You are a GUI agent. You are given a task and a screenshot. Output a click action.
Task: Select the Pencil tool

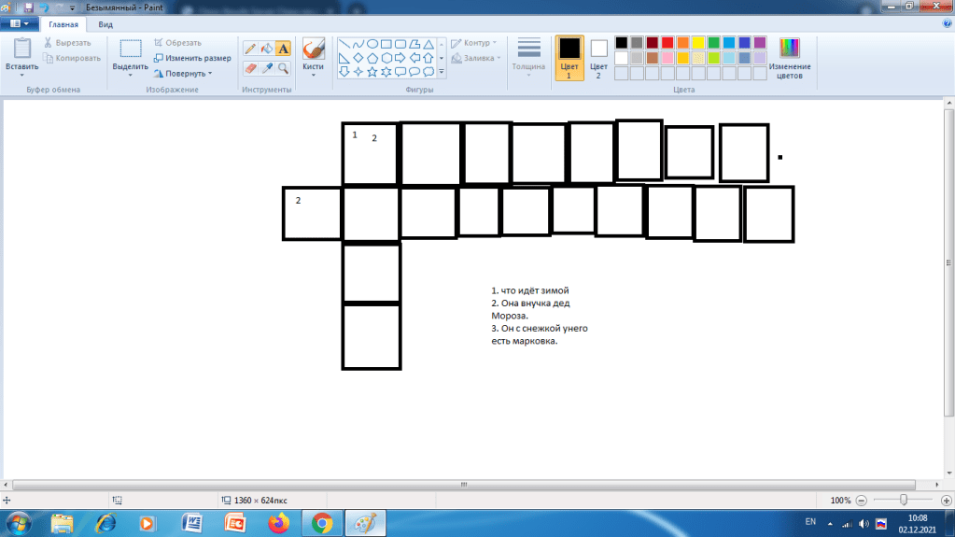[x=249, y=48]
